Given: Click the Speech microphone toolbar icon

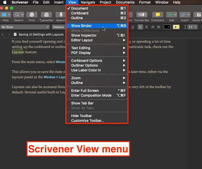Looking at the screenshot, I should click(61, 15).
